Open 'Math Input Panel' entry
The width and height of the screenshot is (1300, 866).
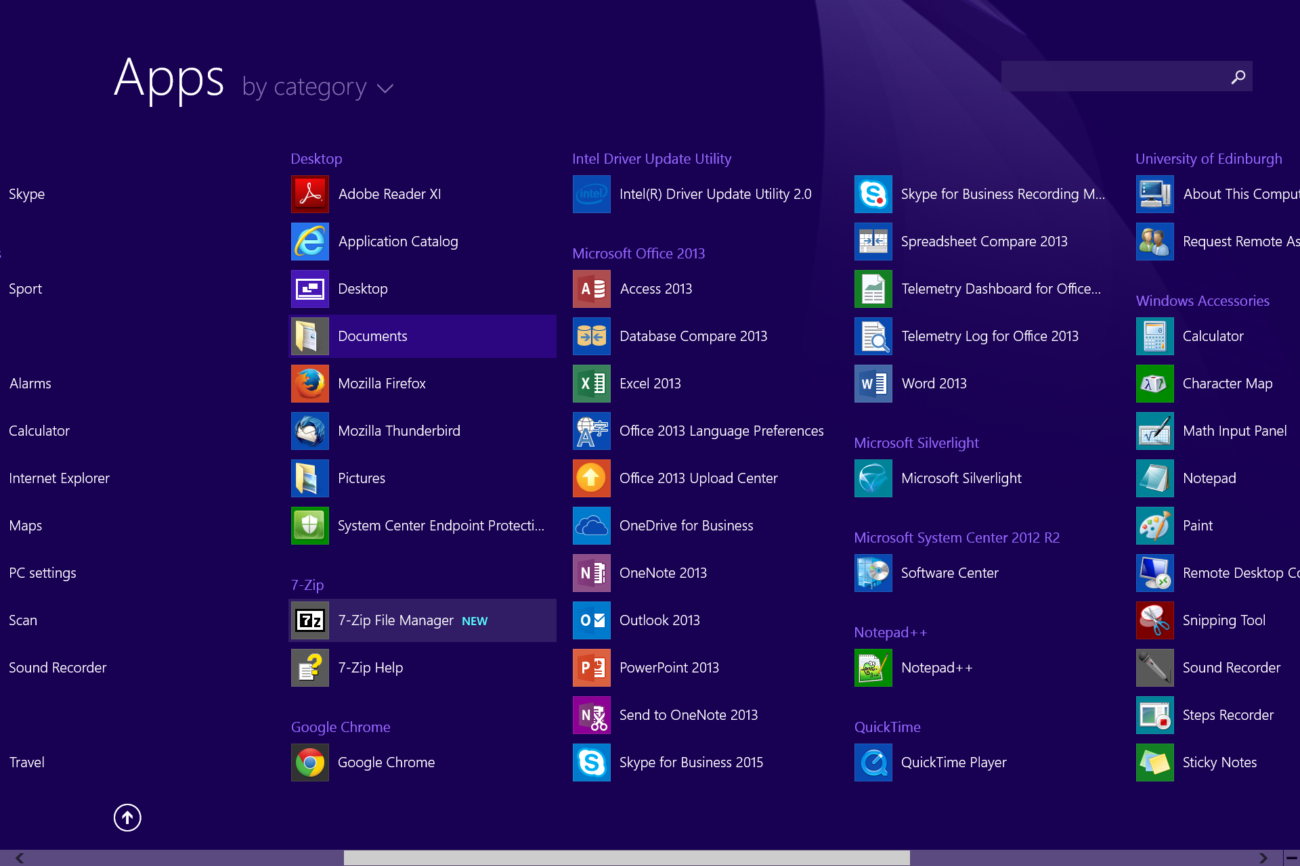[1218, 431]
